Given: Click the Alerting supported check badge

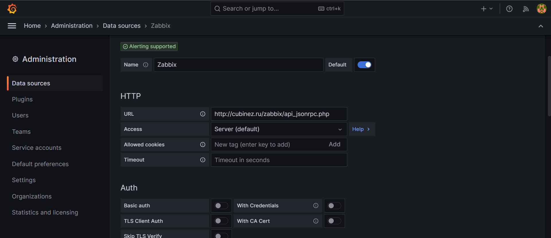Looking at the screenshot, I should point(149,46).
